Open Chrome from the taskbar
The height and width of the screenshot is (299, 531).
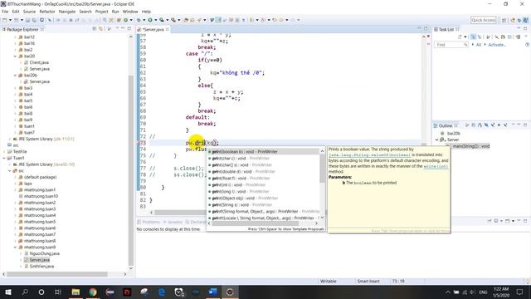[x=93, y=292]
